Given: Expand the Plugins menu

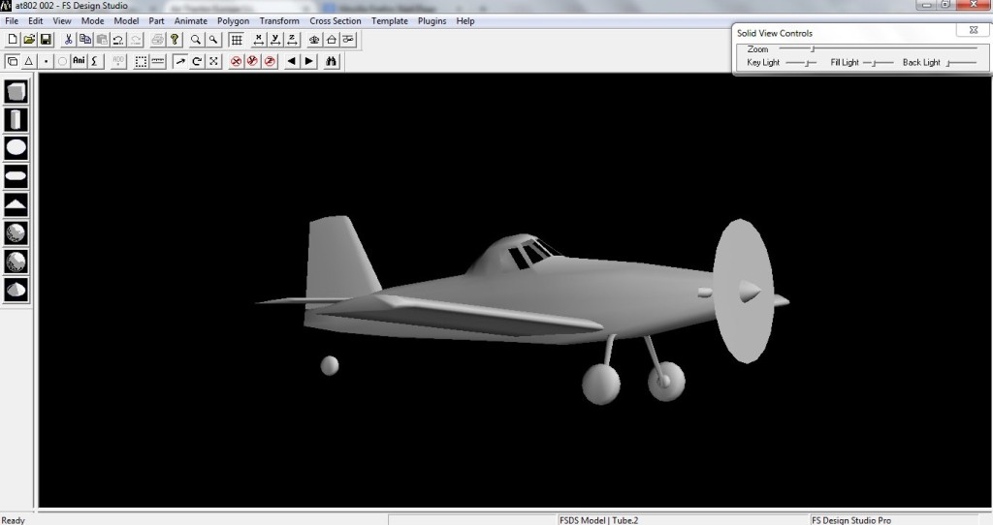Looking at the screenshot, I should 432,20.
